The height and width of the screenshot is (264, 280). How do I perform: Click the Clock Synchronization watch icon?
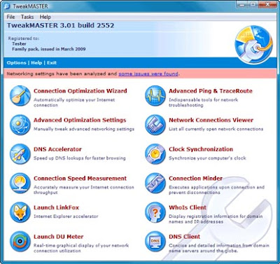155,154
